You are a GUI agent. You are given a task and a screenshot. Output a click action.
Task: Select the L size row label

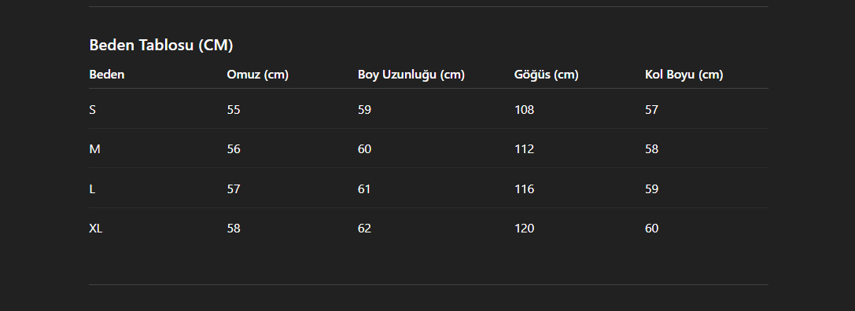[x=91, y=189]
